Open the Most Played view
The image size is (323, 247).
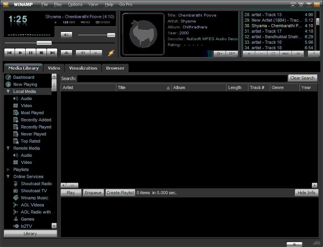32,113
